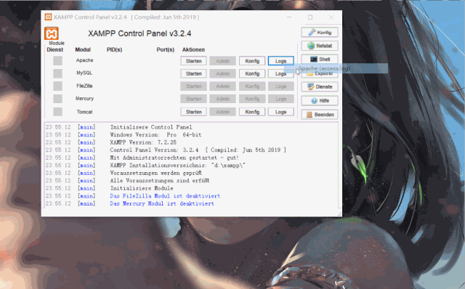465x289 pixels.
Task: Open Explorer folder icon button
Action: 320,73
